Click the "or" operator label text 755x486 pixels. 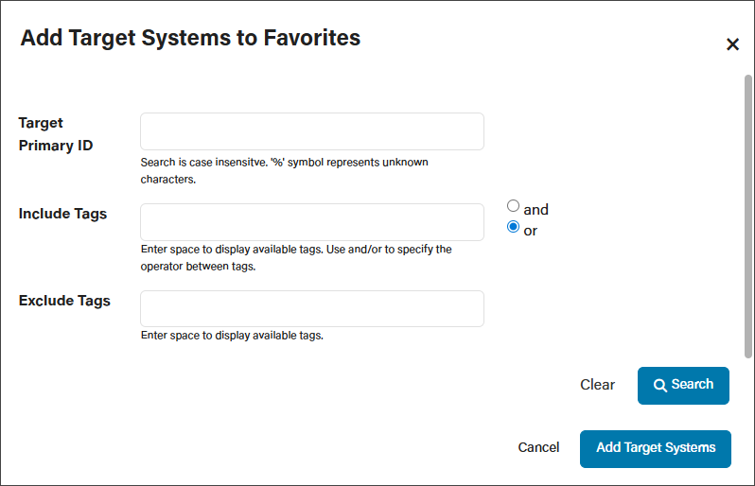pyautogui.click(x=530, y=231)
